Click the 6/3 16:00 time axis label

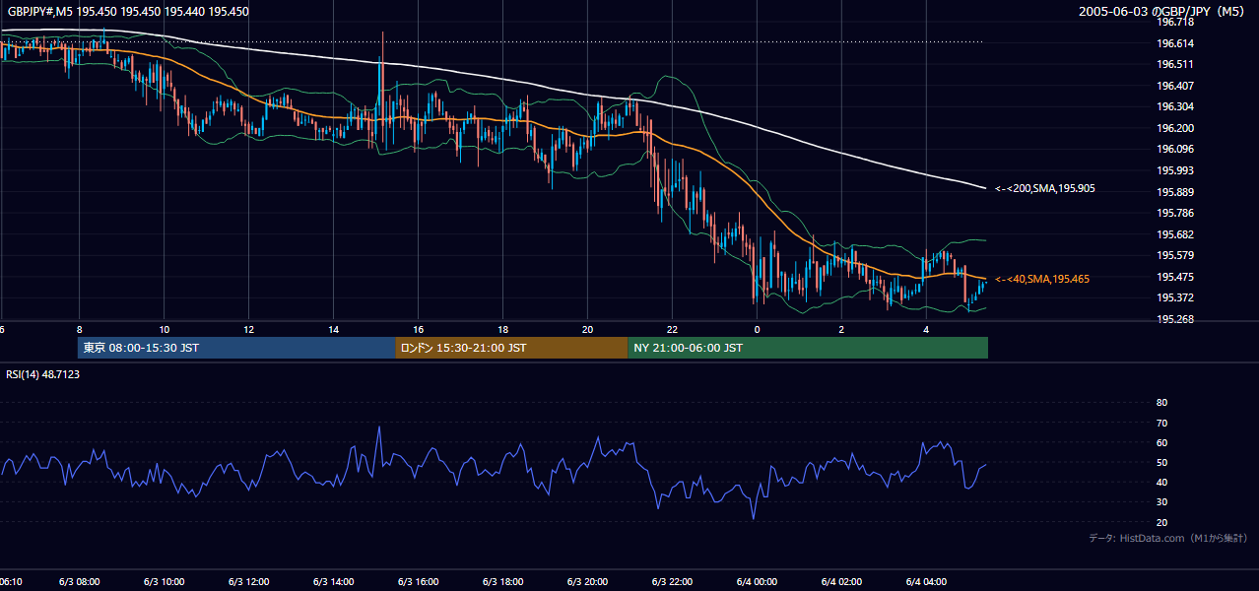coord(418,581)
